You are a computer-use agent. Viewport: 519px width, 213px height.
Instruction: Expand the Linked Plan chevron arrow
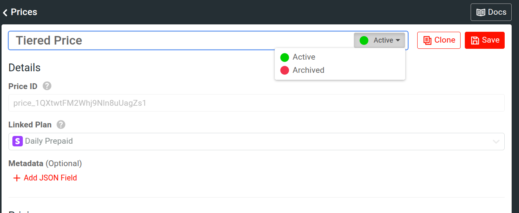point(496,142)
